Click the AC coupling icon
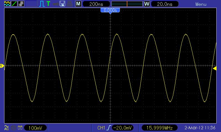 tap(6, 128)
